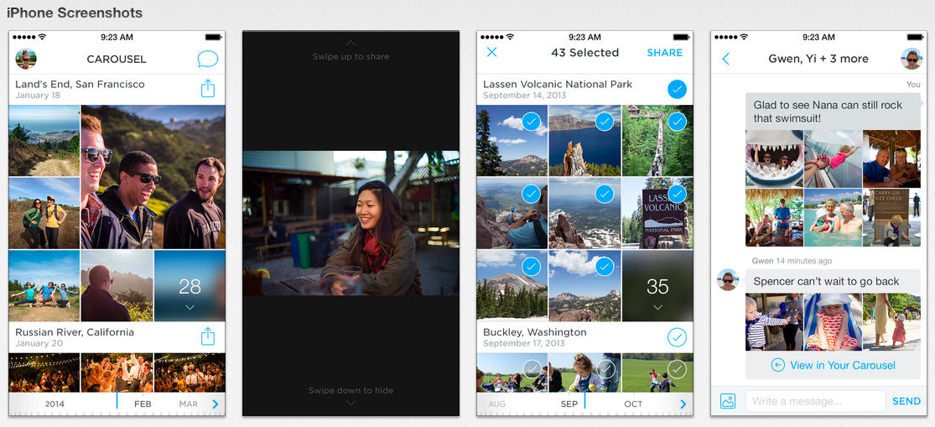
Task: Jump to AUG on the timeline
Action: [496, 404]
